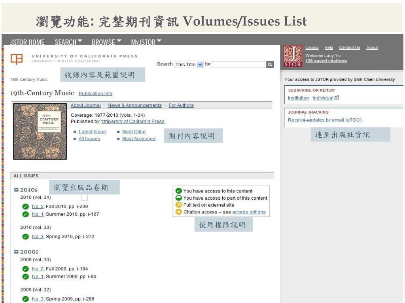Click Receive updates by email (eTOC)
The height and width of the screenshot is (303, 405).
point(325,120)
